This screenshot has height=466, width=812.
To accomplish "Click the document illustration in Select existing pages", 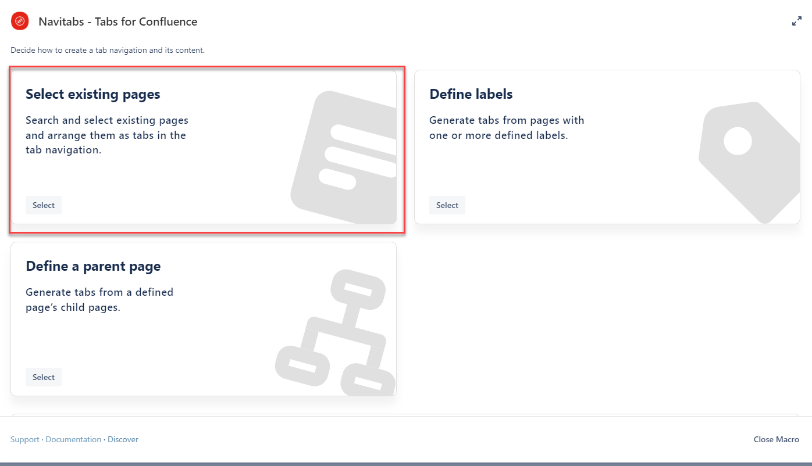I will pos(344,157).
